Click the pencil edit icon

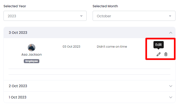(158, 54)
